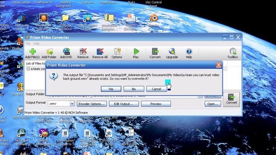Image resolution: width=276 pixels, height=155 pixels.
Task: Open Options from the toolbar
Action: pyautogui.click(x=117, y=53)
